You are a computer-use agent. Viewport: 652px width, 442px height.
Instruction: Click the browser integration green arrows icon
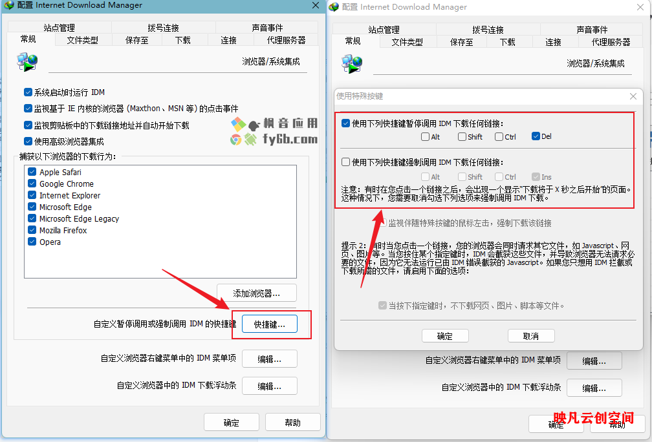[x=27, y=62]
